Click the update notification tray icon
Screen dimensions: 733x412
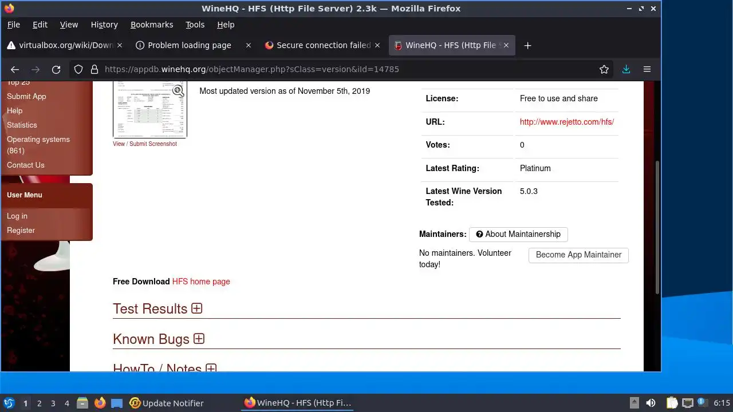(702, 403)
